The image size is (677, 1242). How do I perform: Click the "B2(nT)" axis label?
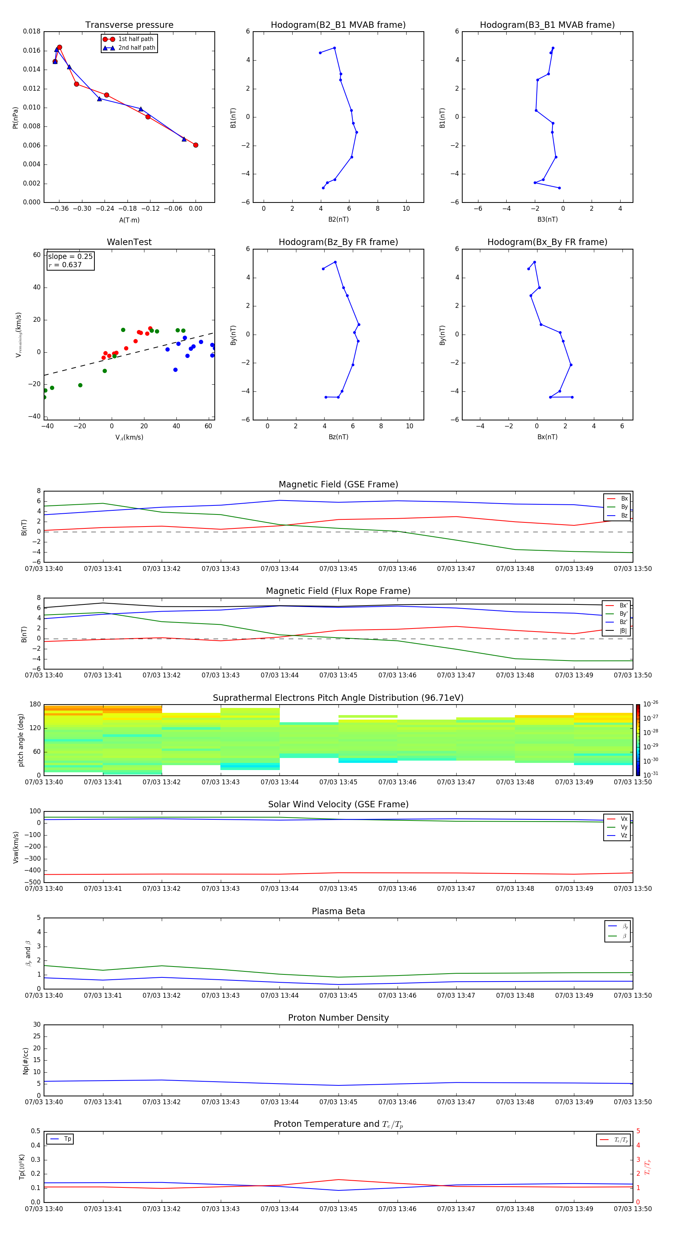(x=338, y=219)
